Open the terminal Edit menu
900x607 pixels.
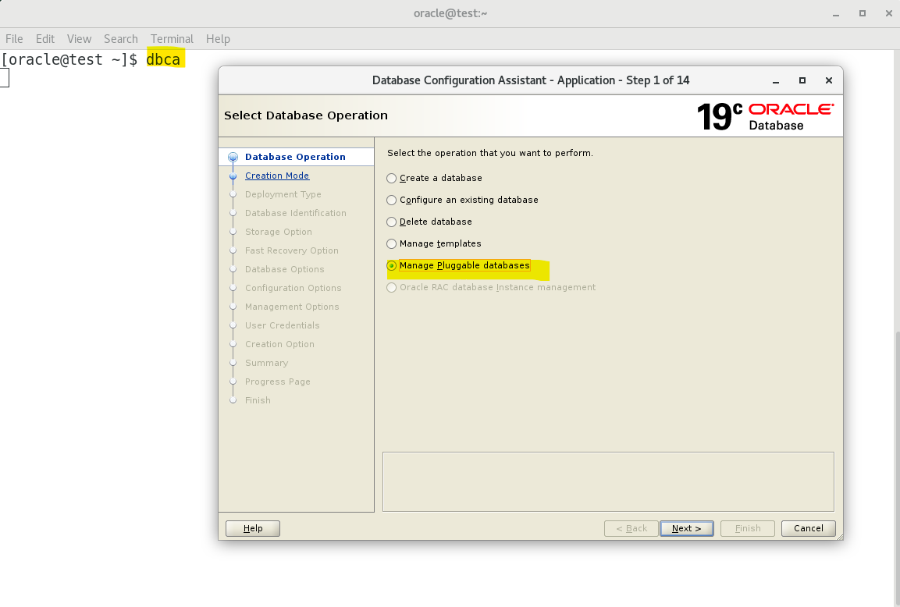(x=44, y=39)
